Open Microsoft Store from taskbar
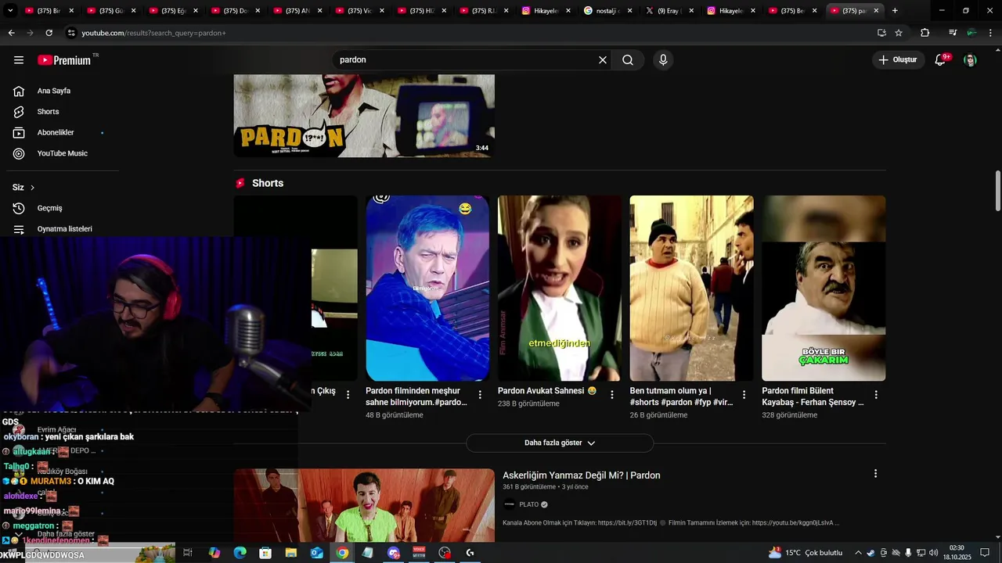1002x563 pixels. click(x=265, y=553)
